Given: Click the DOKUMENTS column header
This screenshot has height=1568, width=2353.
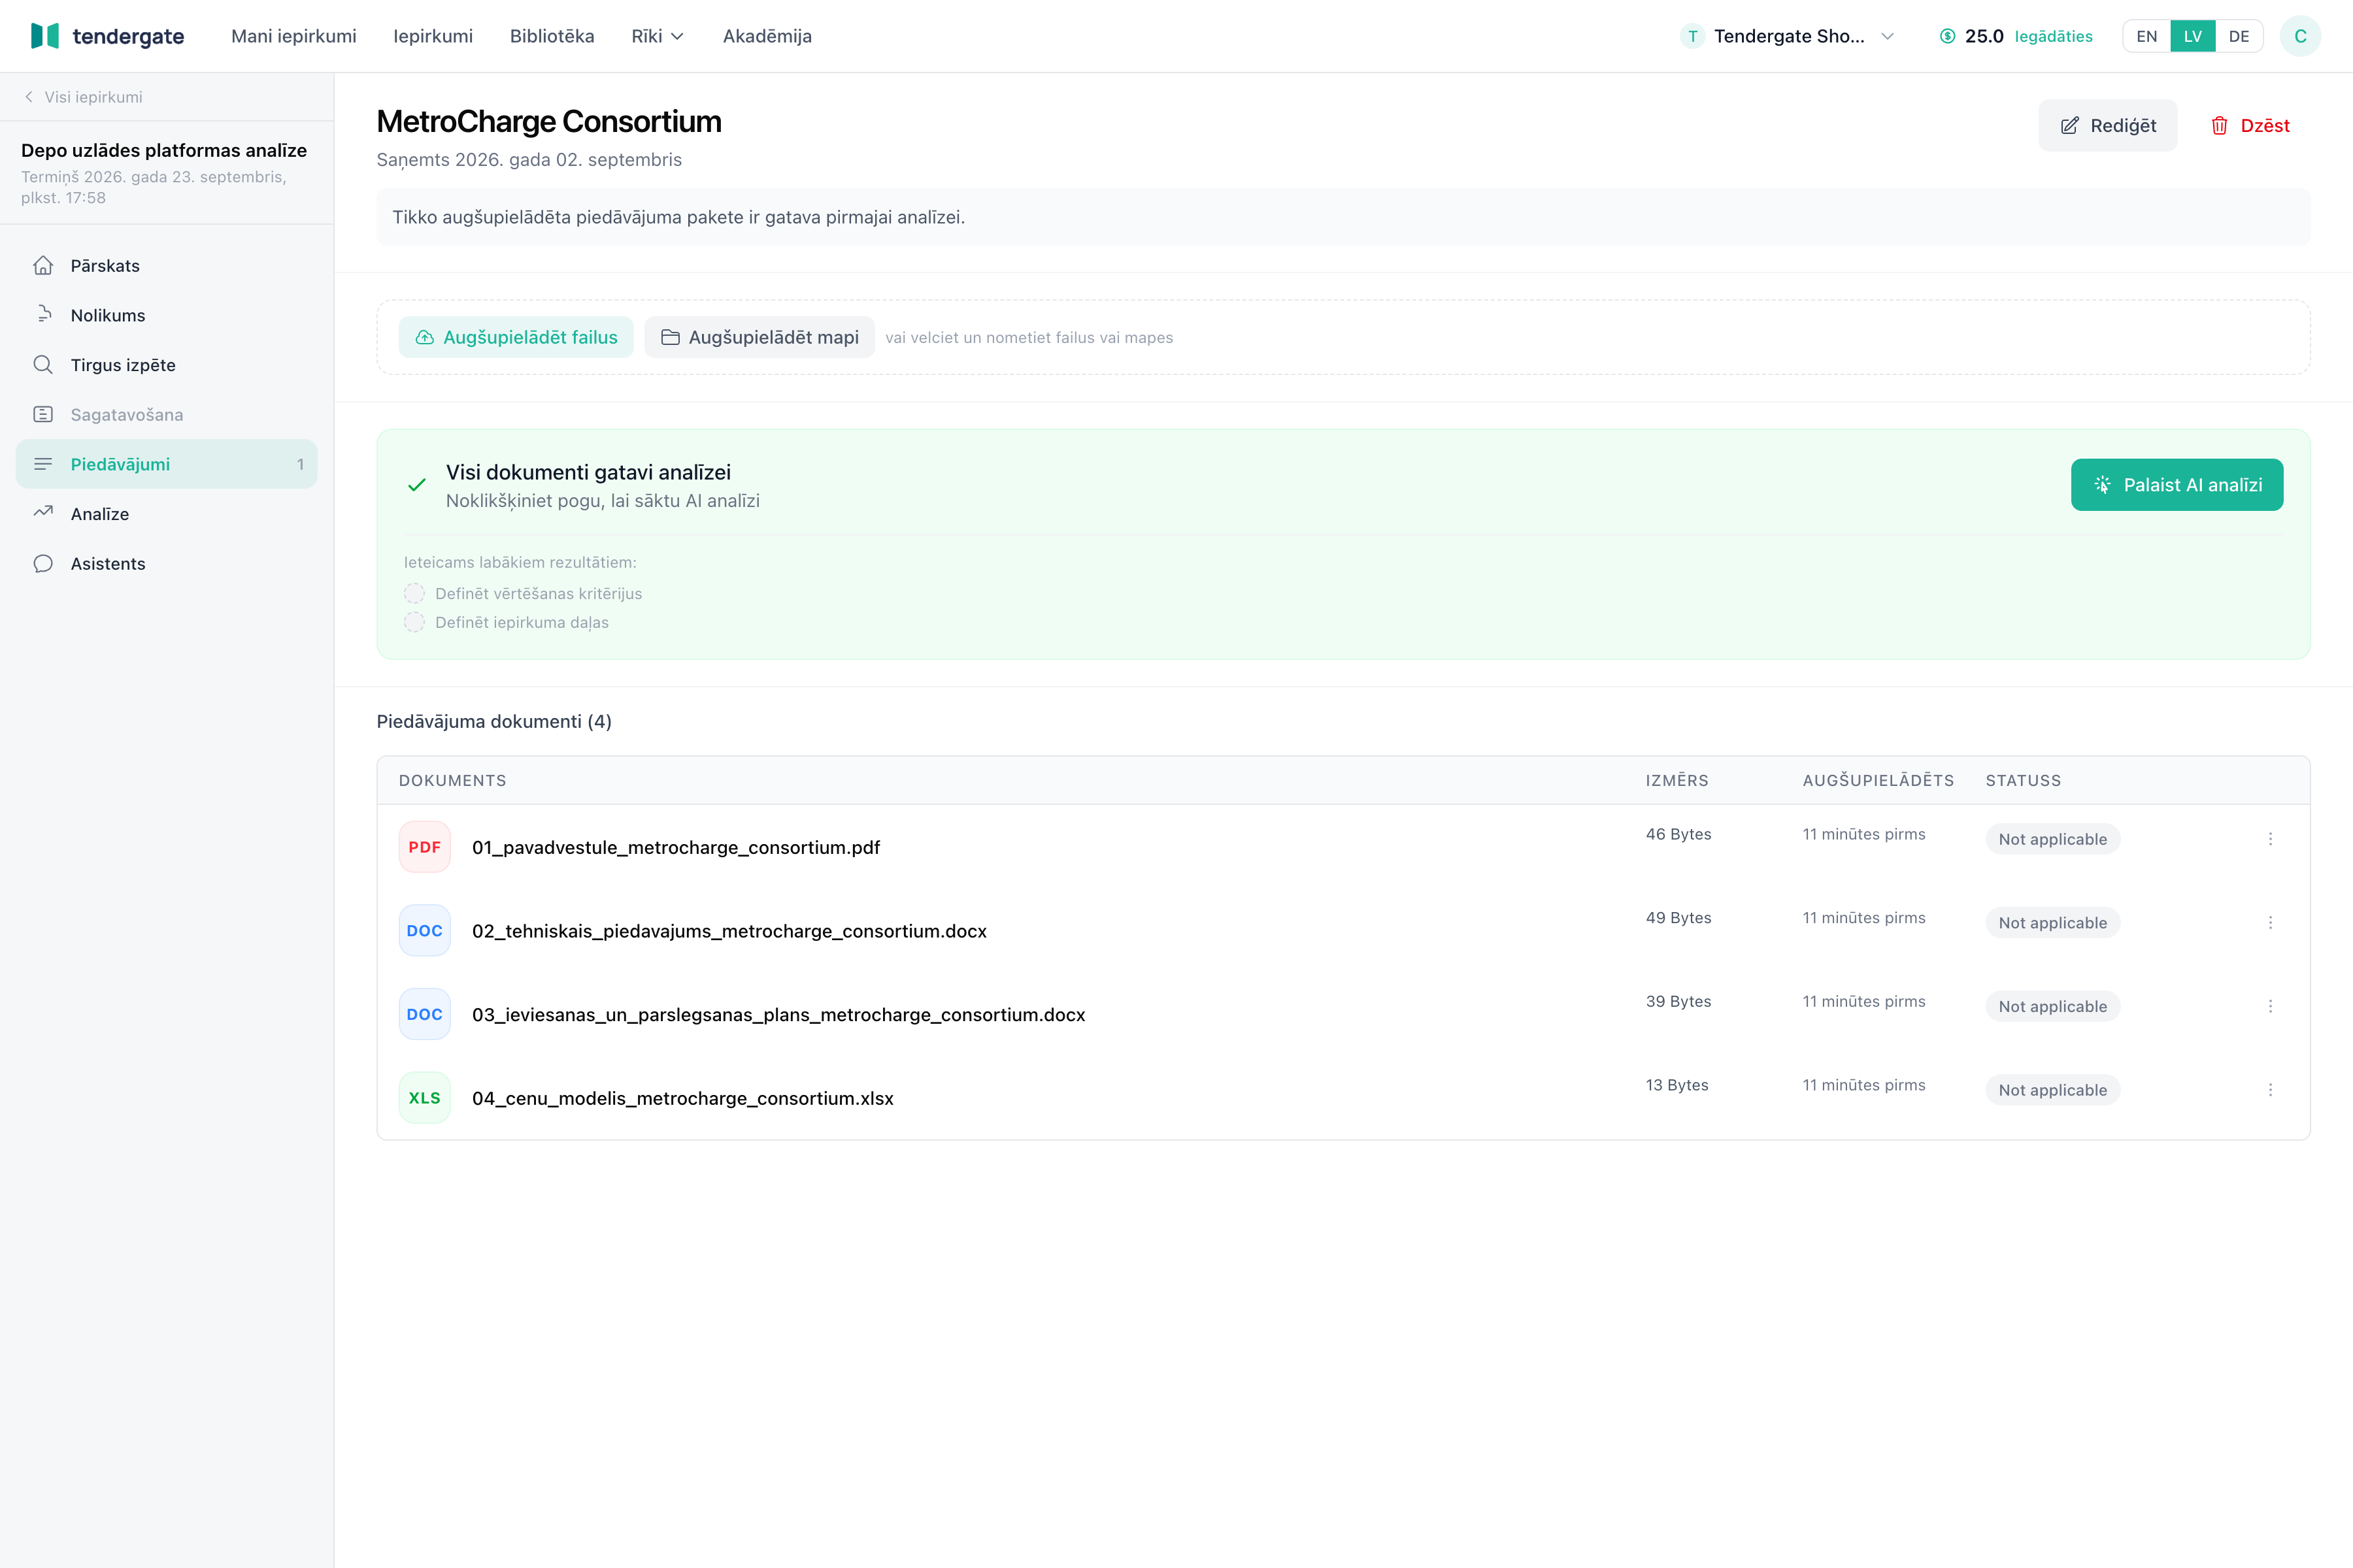Looking at the screenshot, I should pos(452,780).
